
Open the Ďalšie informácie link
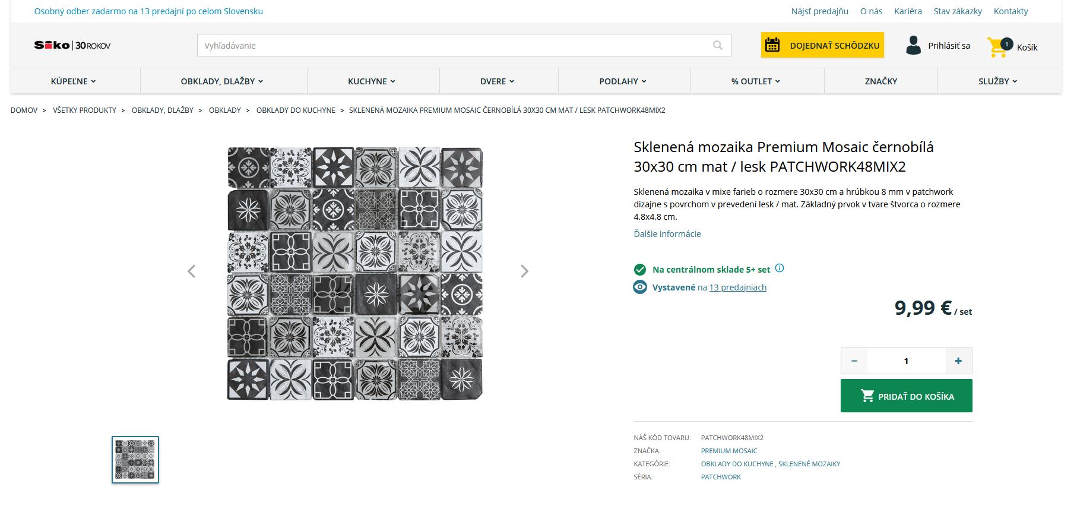click(x=667, y=234)
